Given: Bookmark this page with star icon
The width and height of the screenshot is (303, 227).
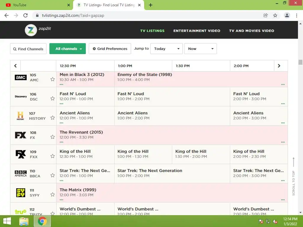Looking at the screenshot, I should (275, 15).
